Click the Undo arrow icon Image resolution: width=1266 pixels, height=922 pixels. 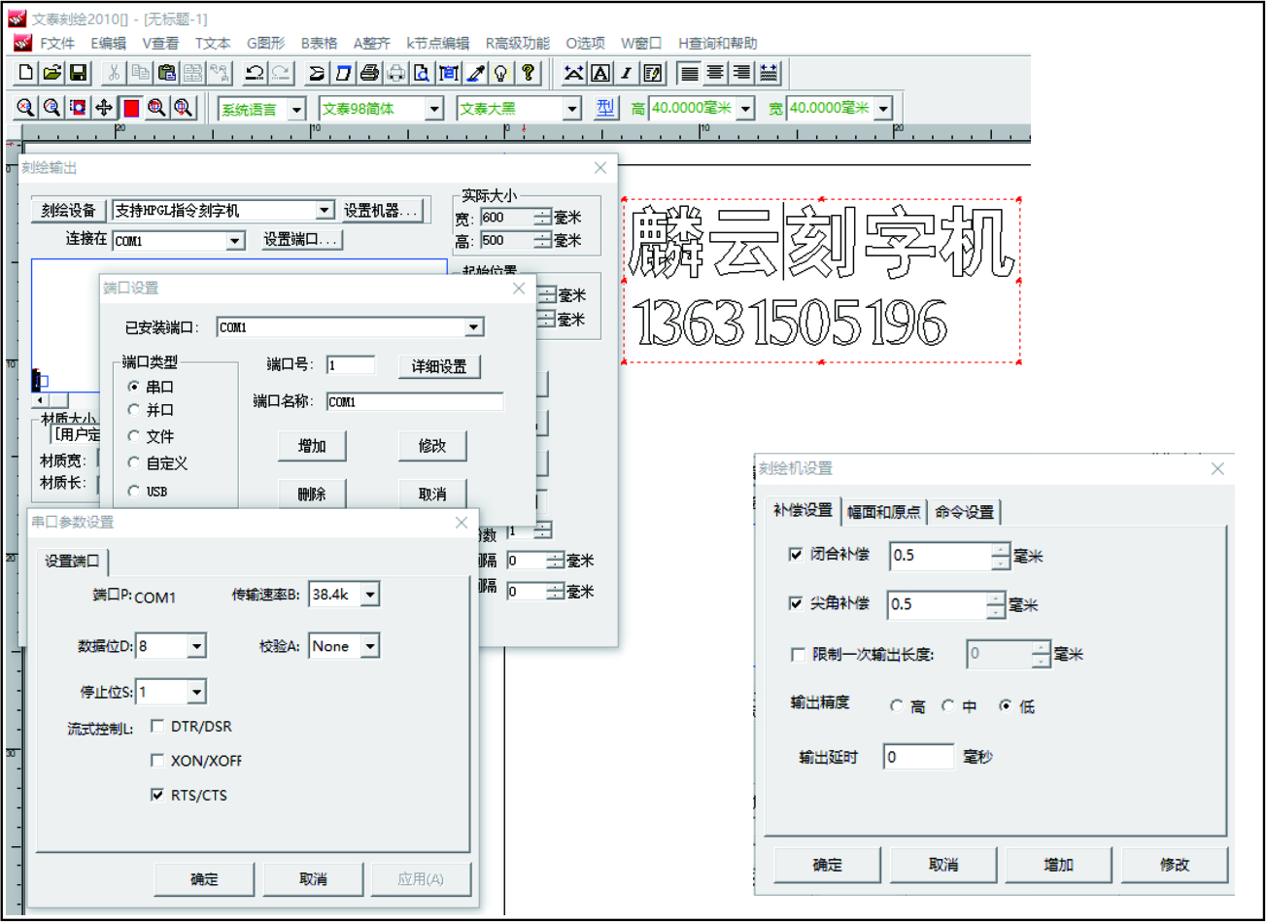click(255, 73)
